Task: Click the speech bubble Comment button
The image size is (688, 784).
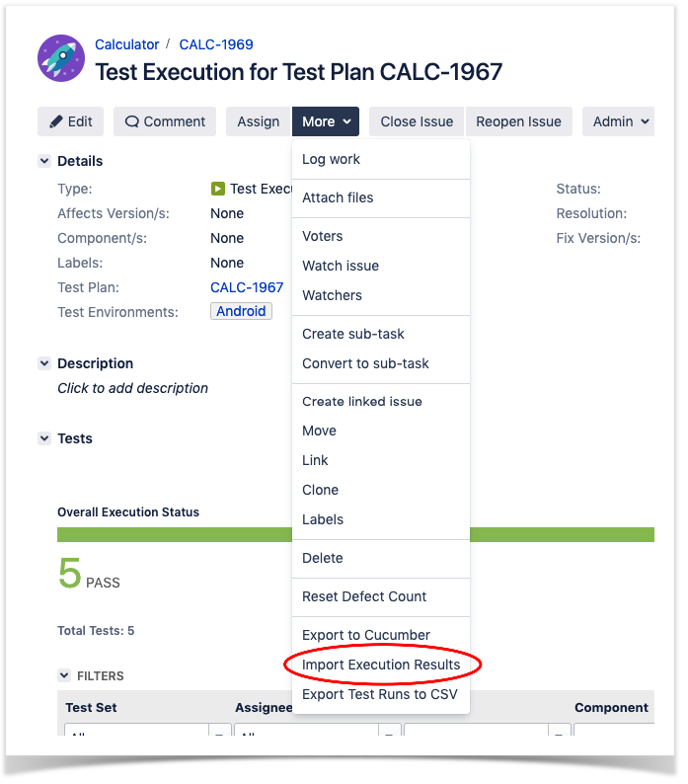Action: pos(165,121)
